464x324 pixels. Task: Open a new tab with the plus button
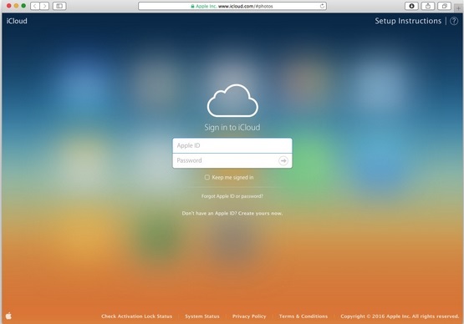coord(458,8)
